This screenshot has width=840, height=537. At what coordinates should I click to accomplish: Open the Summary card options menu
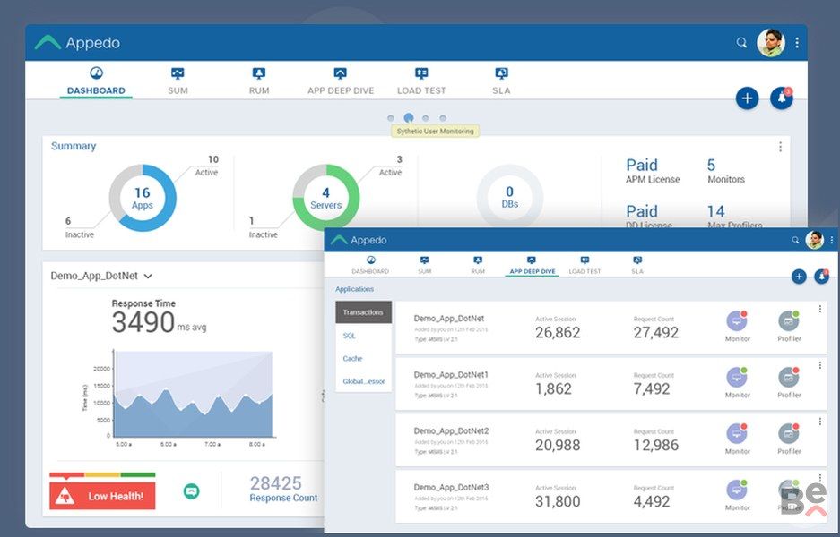(x=780, y=147)
